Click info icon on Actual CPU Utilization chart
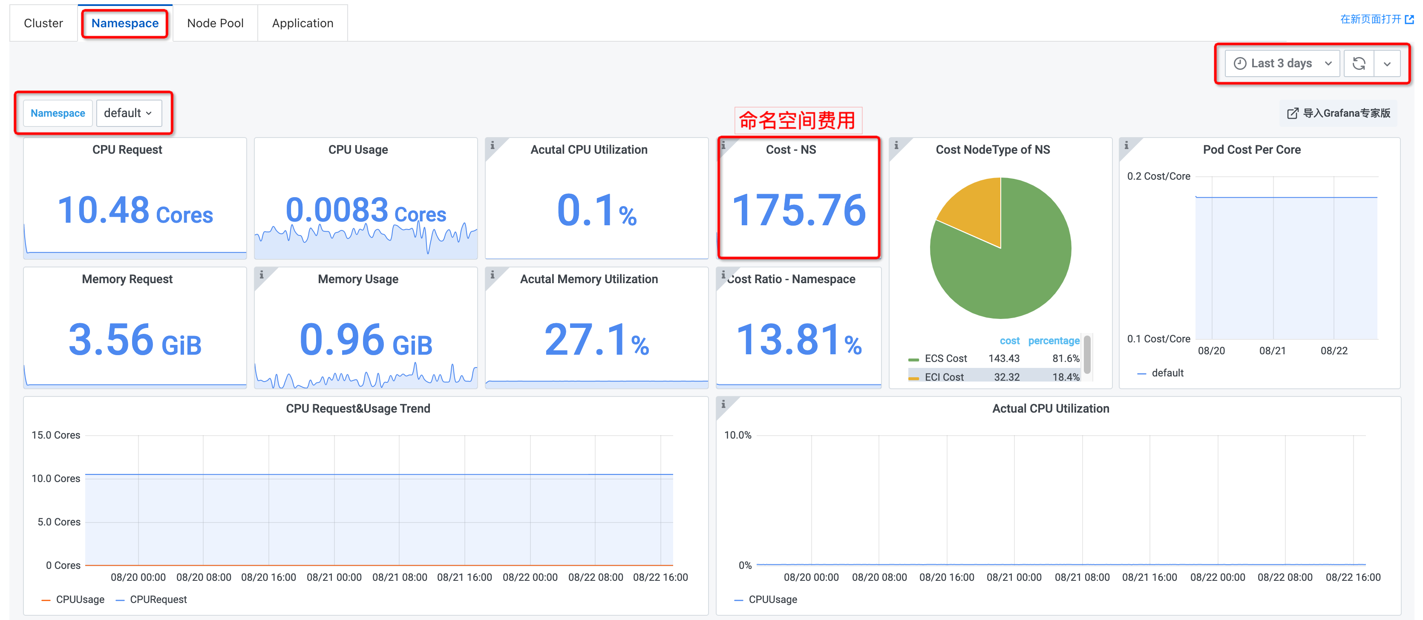 coord(723,404)
